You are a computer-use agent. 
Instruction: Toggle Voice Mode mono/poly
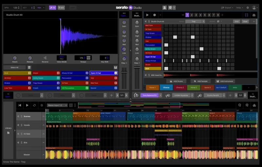coord(62,58)
